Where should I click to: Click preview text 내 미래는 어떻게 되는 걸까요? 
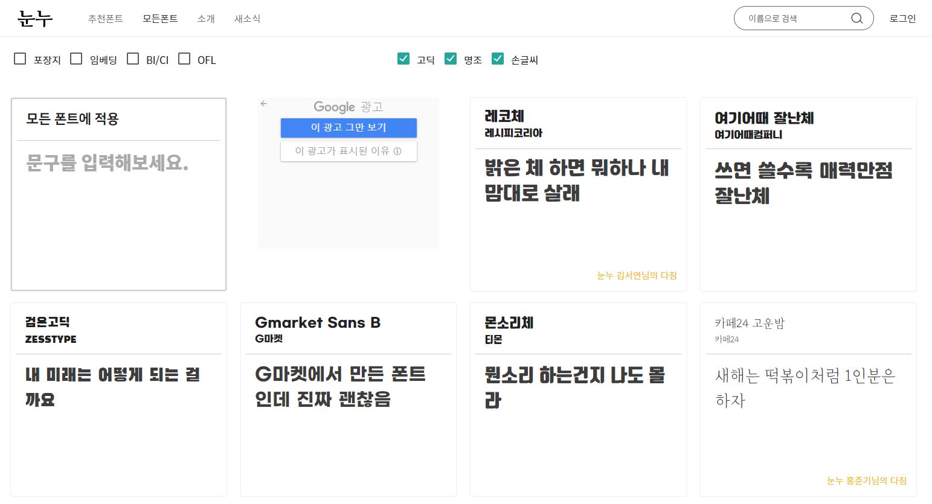click(x=112, y=386)
